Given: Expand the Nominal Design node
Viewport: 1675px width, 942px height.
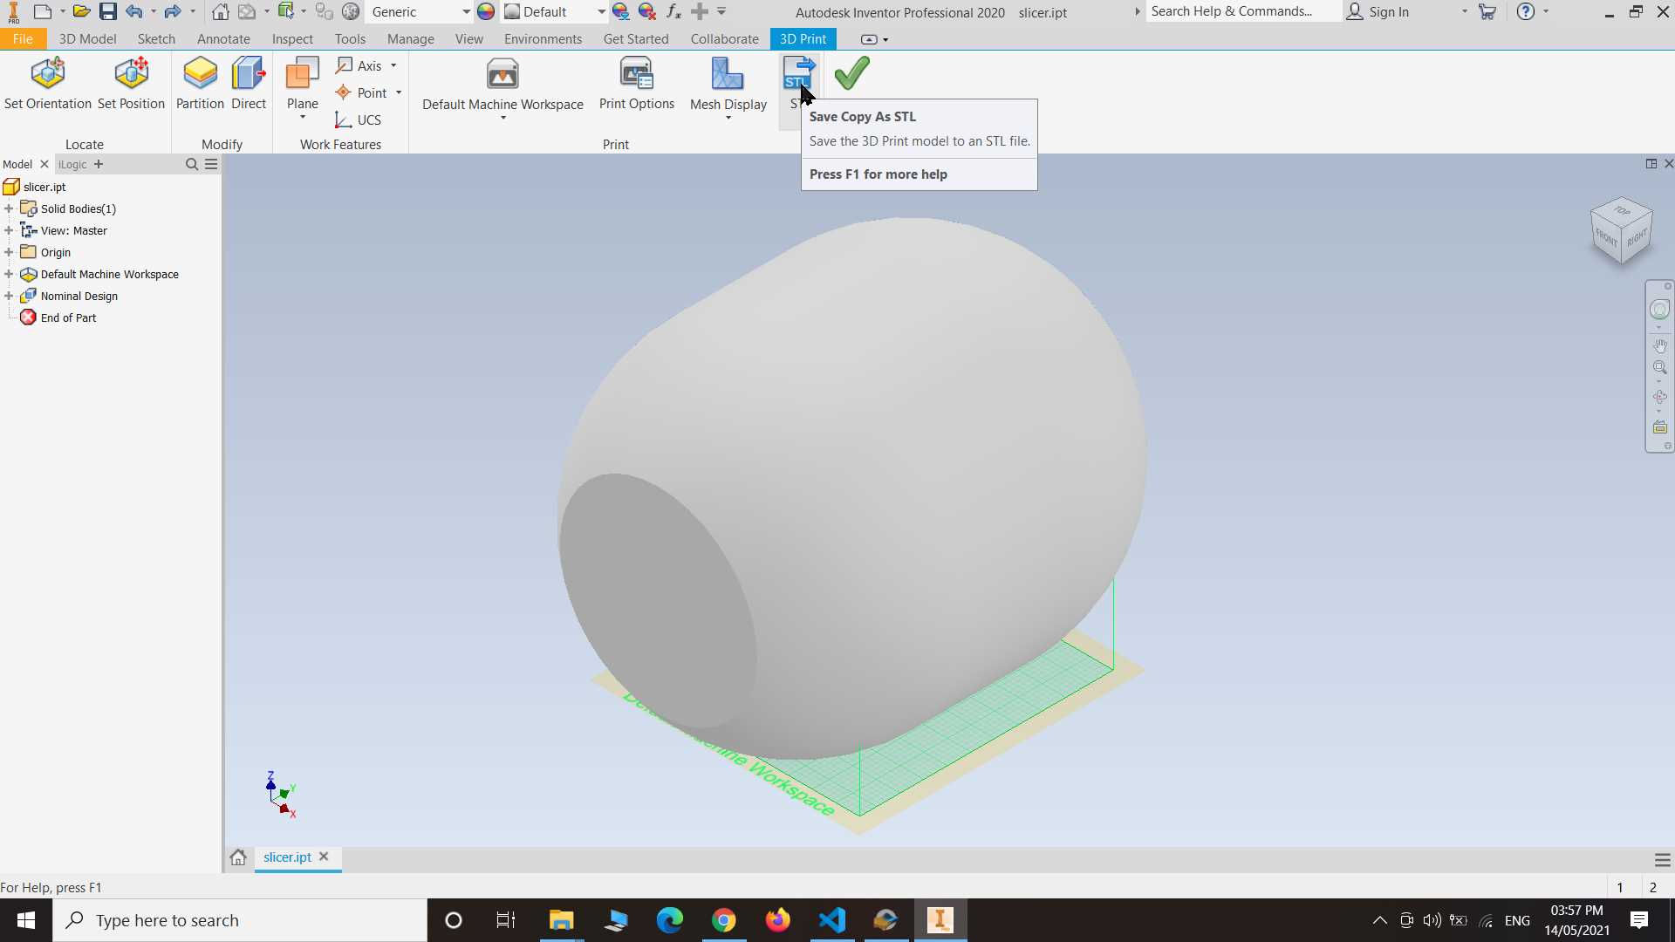Looking at the screenshot, I should tap(9, 296).
